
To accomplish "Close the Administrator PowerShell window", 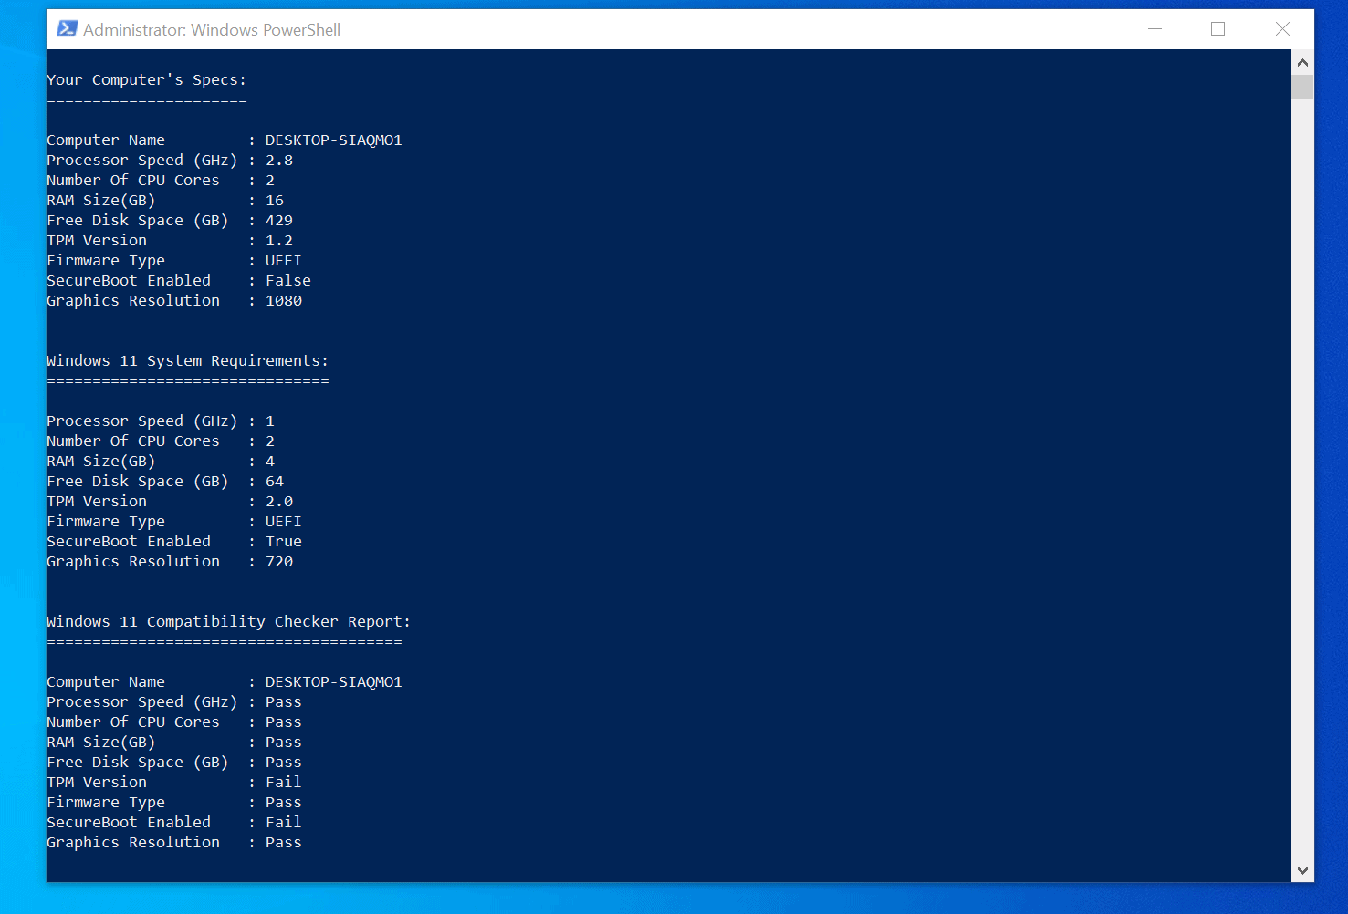I will [1282, 29].
